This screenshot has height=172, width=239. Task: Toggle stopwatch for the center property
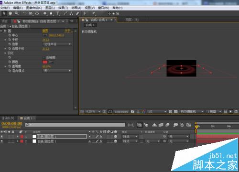tap(10, 35)
